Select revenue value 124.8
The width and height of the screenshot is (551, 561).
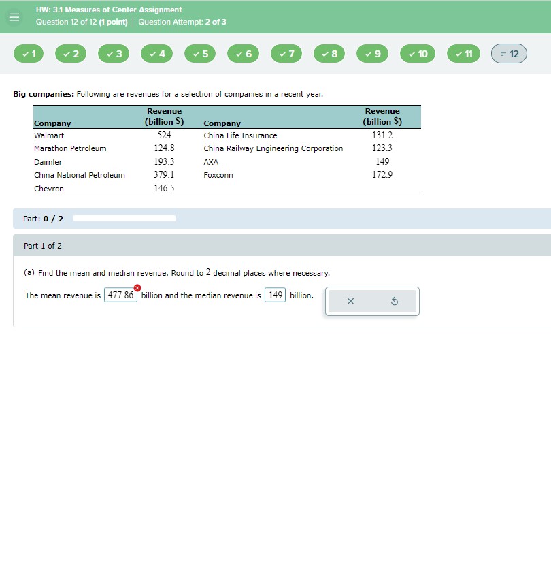point(164,148)
